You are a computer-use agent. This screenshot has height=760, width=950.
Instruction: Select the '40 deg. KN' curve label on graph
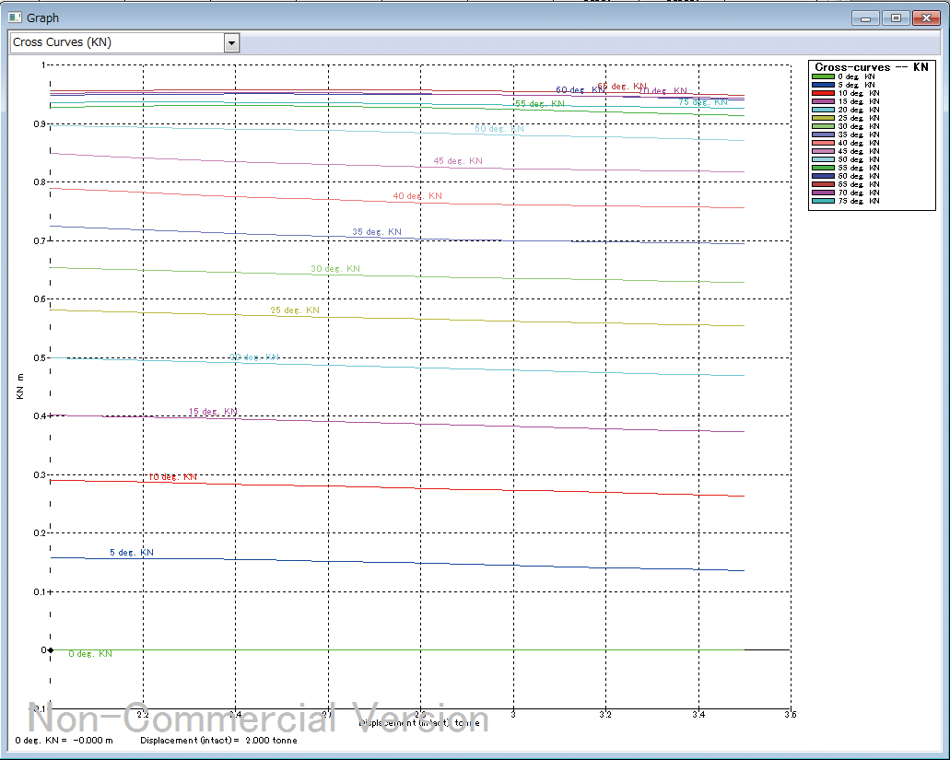pos(417,196)
